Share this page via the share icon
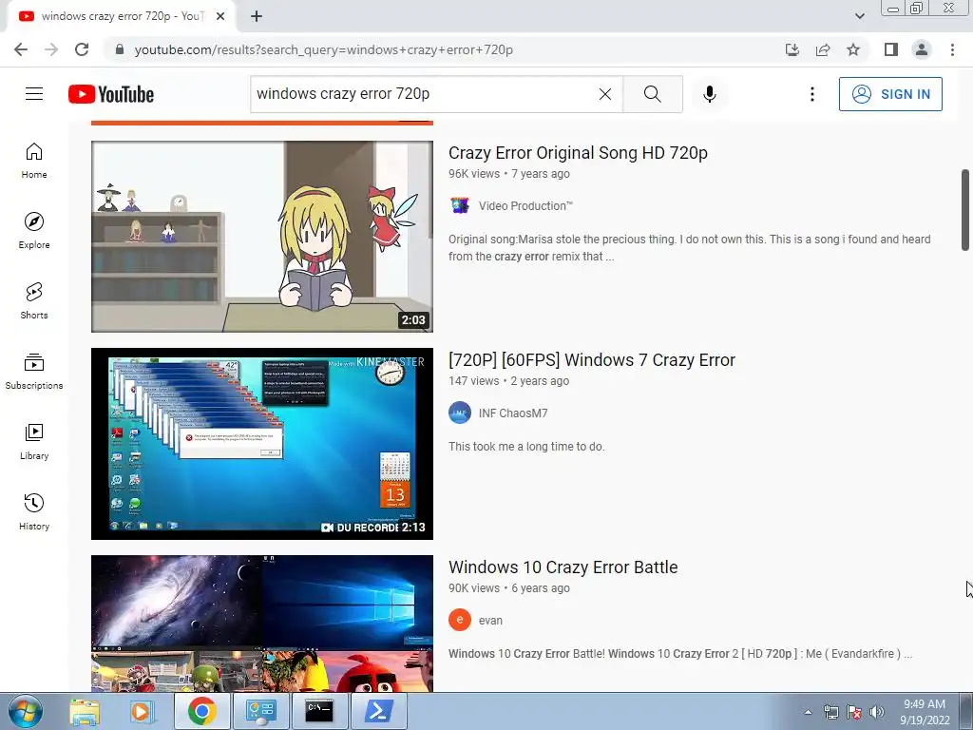Screen dimensions: 973x730 [x=823, y=49]
